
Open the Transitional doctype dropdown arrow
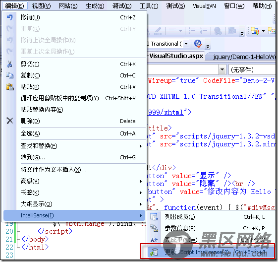point(186,44)
